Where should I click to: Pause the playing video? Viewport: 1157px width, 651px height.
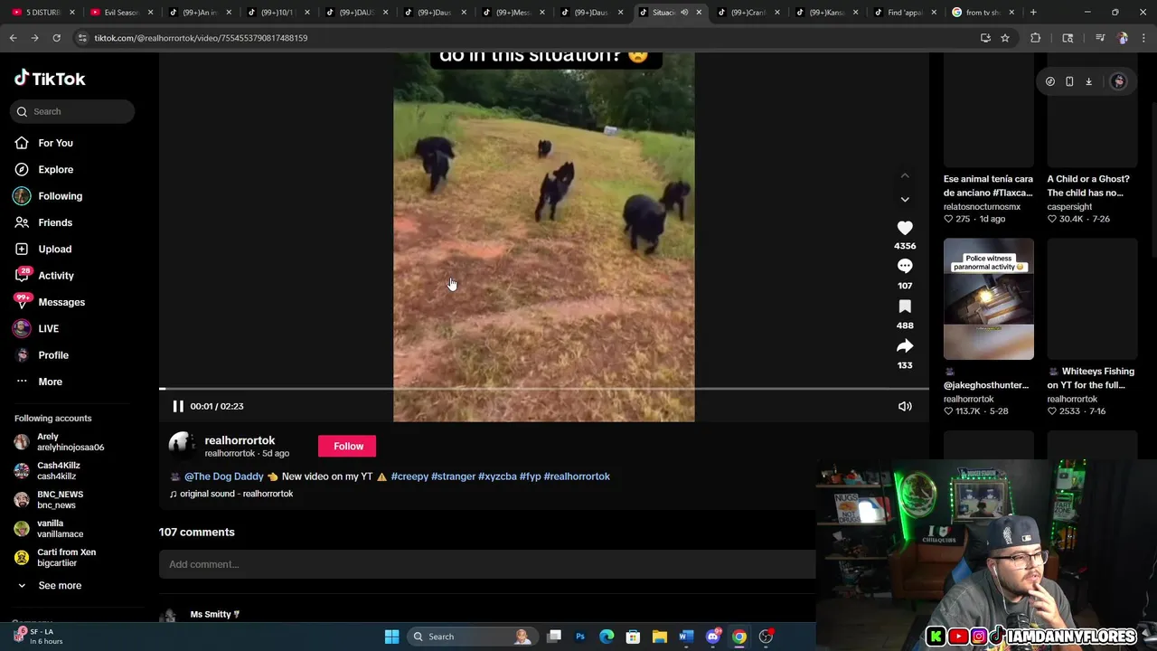pos(178,406)
